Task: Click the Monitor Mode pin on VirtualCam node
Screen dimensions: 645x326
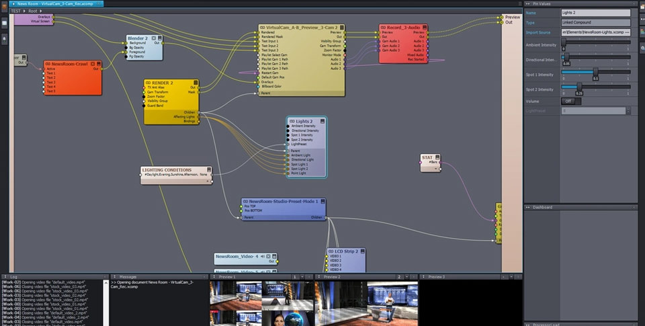Action: coord(345,54)
